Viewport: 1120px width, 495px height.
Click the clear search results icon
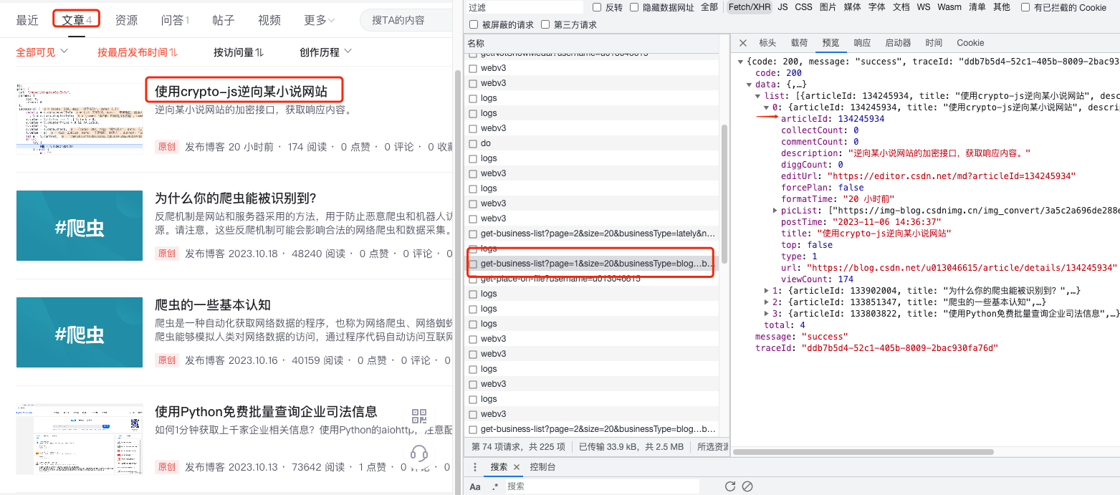coord(747,486)
